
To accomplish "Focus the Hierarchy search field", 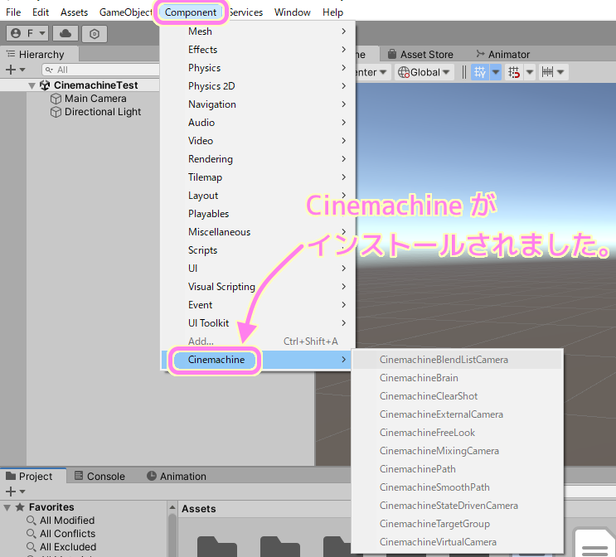I will coord(100,70).
